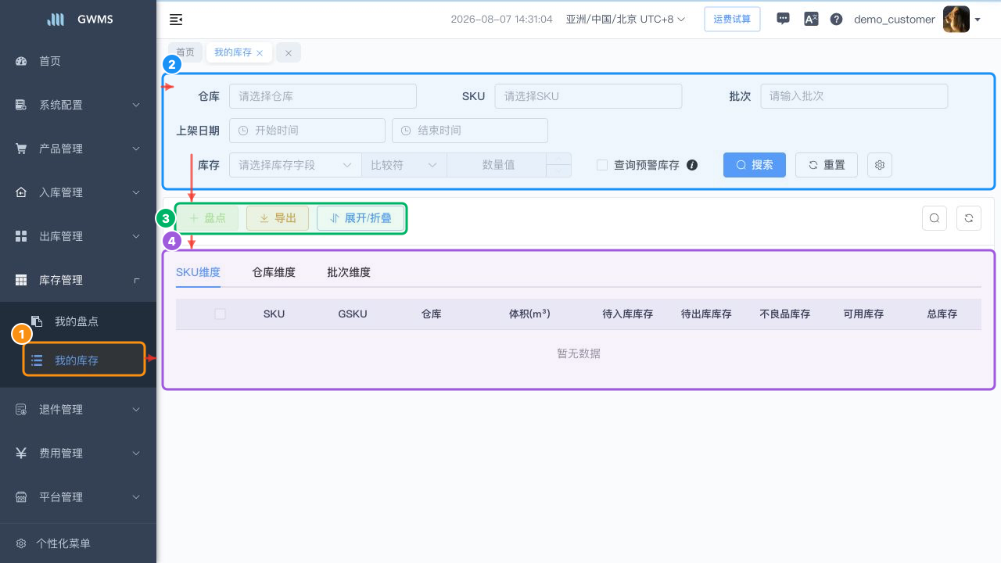
Task: Click the 导出 button
Action: 278,218
